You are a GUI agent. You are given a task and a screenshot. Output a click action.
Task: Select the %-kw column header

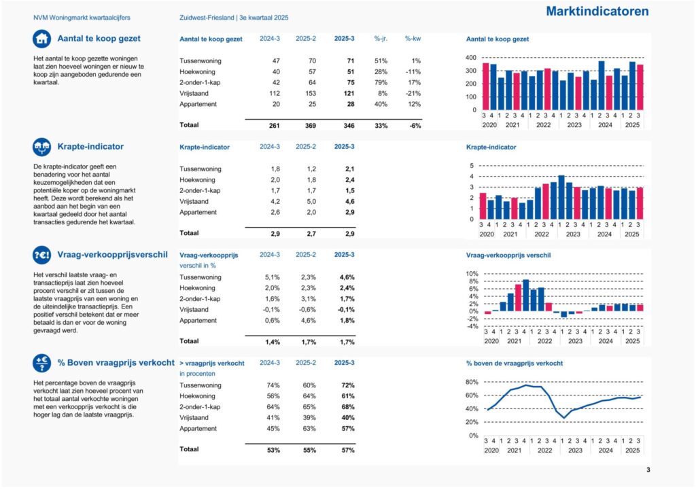click(x=413, y=39)
